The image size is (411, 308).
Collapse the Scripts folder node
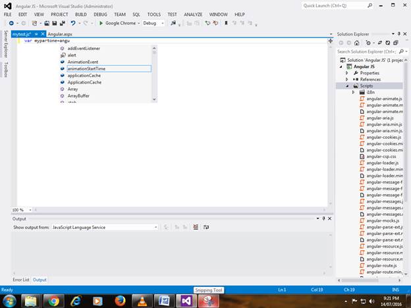(x=347, y=86)
